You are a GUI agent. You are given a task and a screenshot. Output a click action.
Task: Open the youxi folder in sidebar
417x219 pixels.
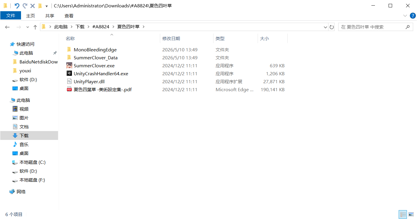tap(25, 71)
